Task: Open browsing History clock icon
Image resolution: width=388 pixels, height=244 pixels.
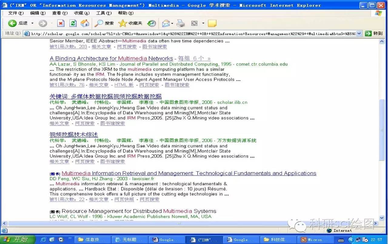Action: coord(152,23)
